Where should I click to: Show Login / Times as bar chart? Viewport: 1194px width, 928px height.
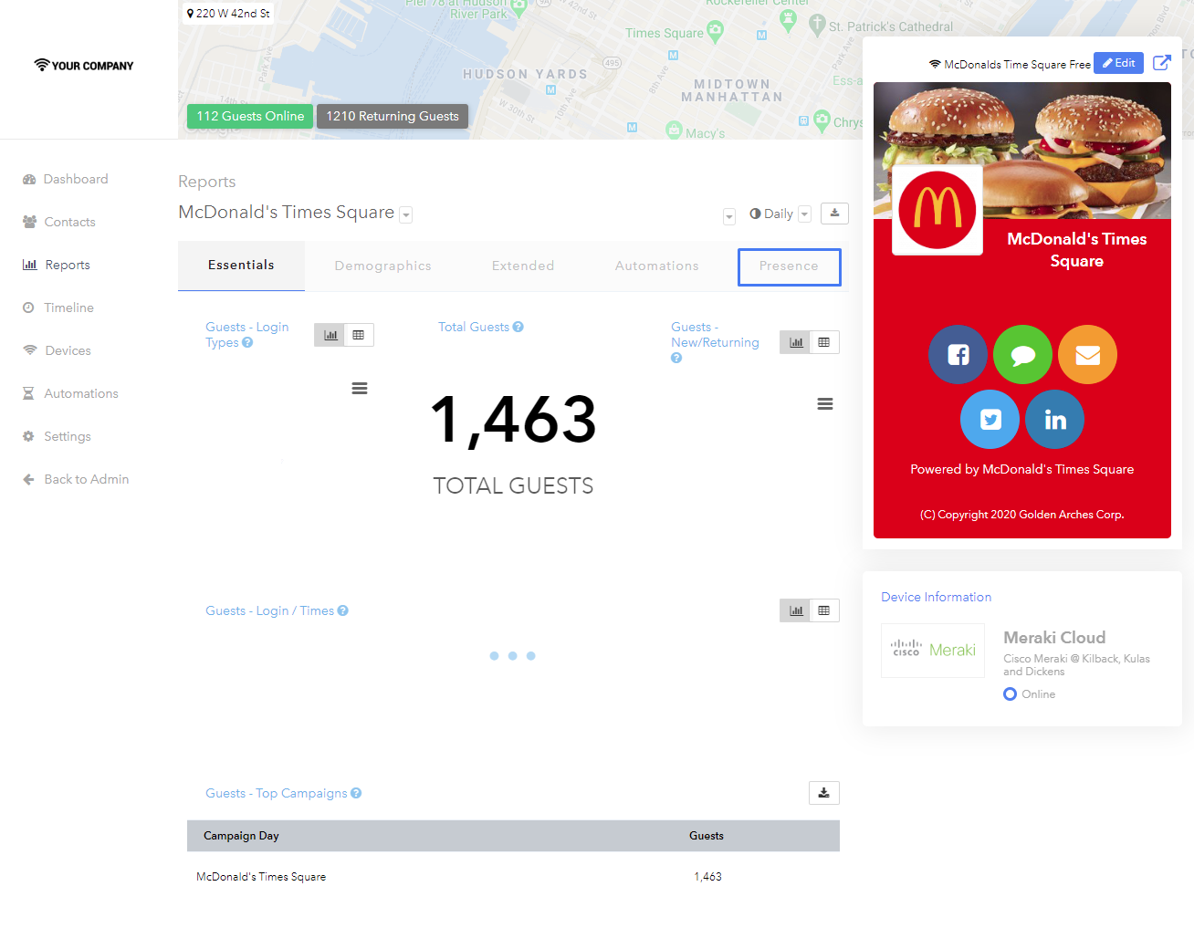[796, 610]
